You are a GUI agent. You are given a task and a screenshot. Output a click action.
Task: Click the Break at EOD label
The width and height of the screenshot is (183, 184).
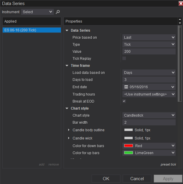click(83, 101)
